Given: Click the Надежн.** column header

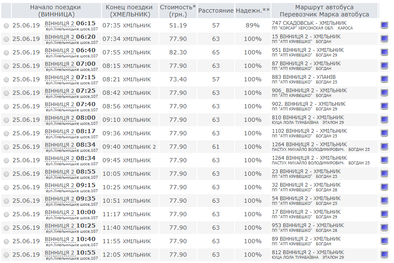Looking at the screenshot, I should pos(253,11).
